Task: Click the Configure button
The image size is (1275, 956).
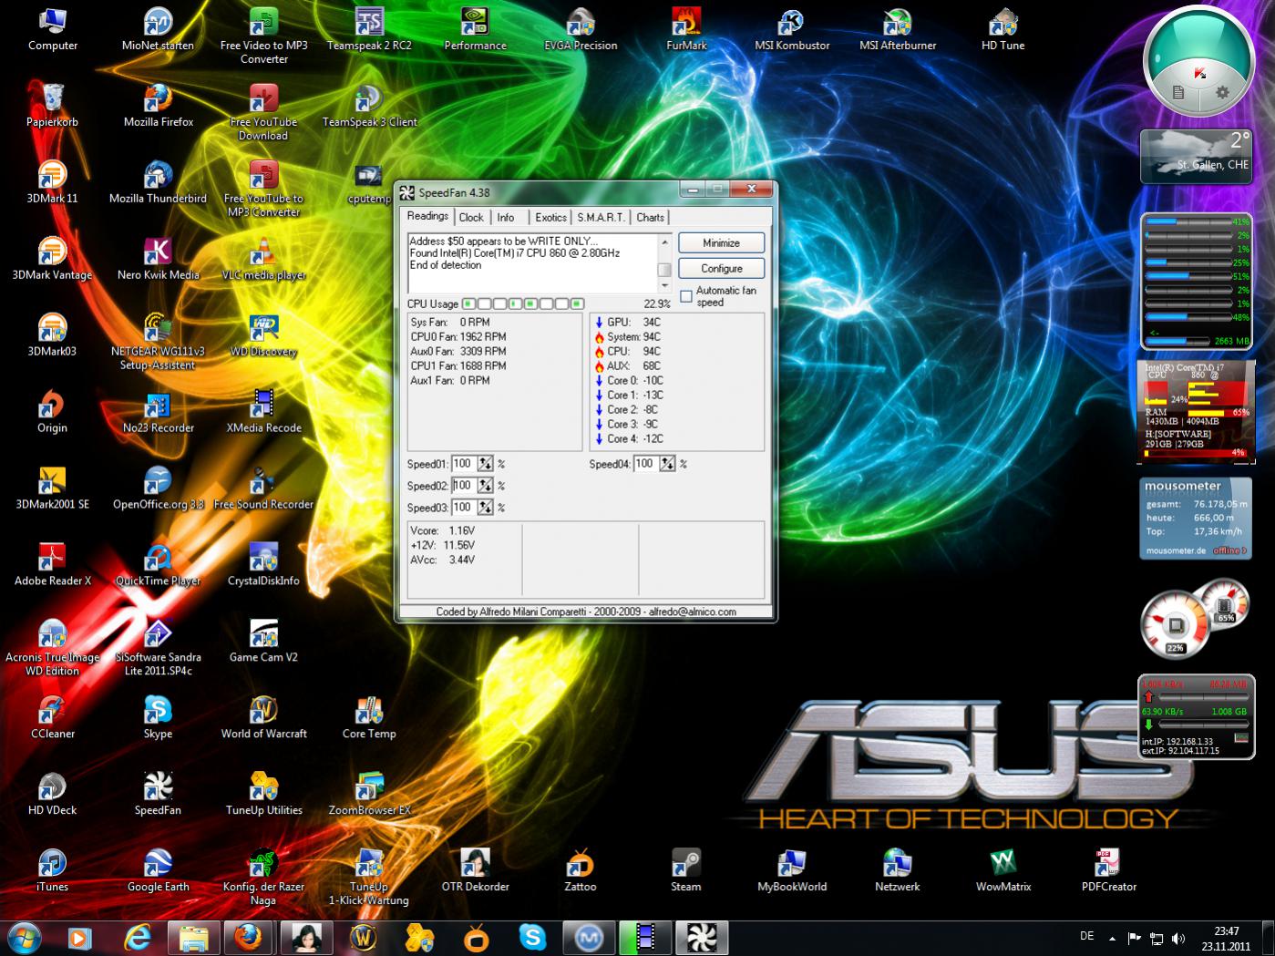Action: click(x=721, y=269)
